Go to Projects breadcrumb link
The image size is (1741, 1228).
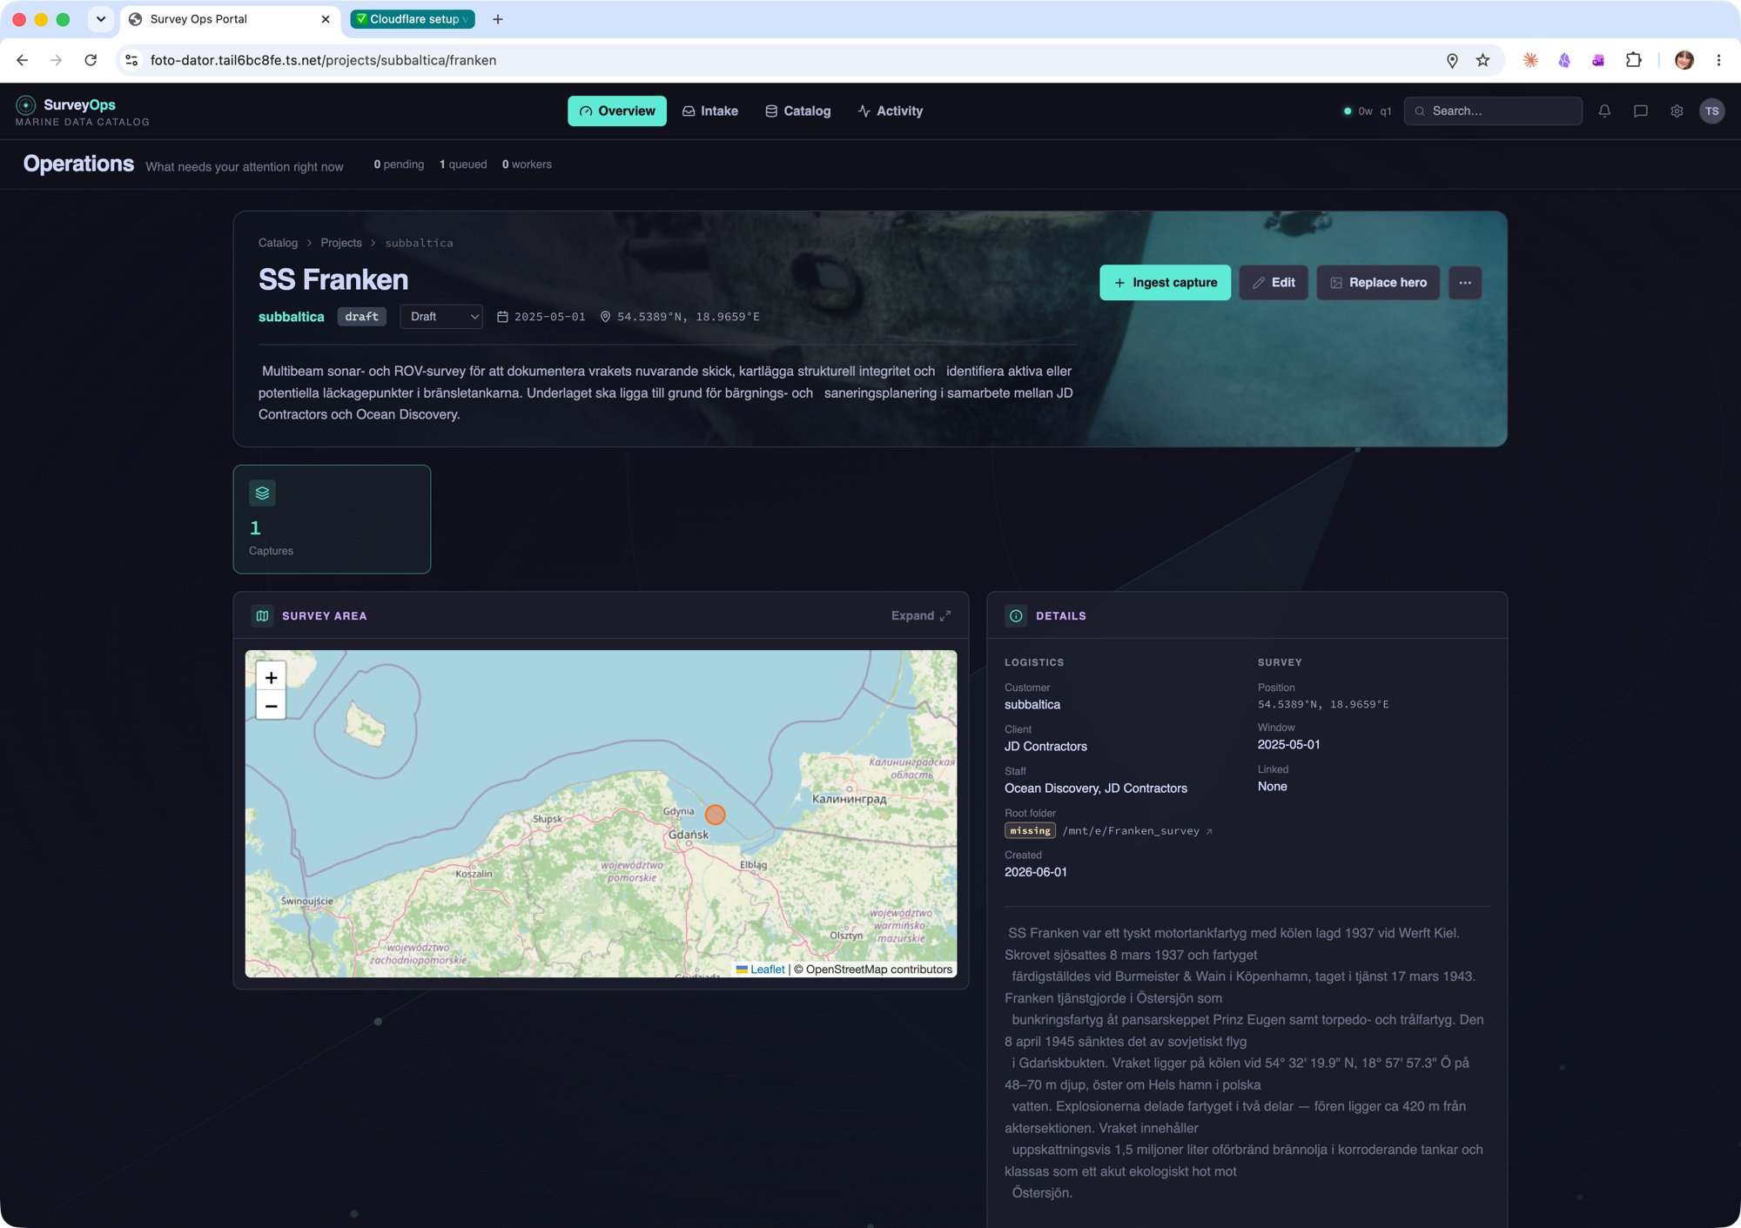coord(340,243)
